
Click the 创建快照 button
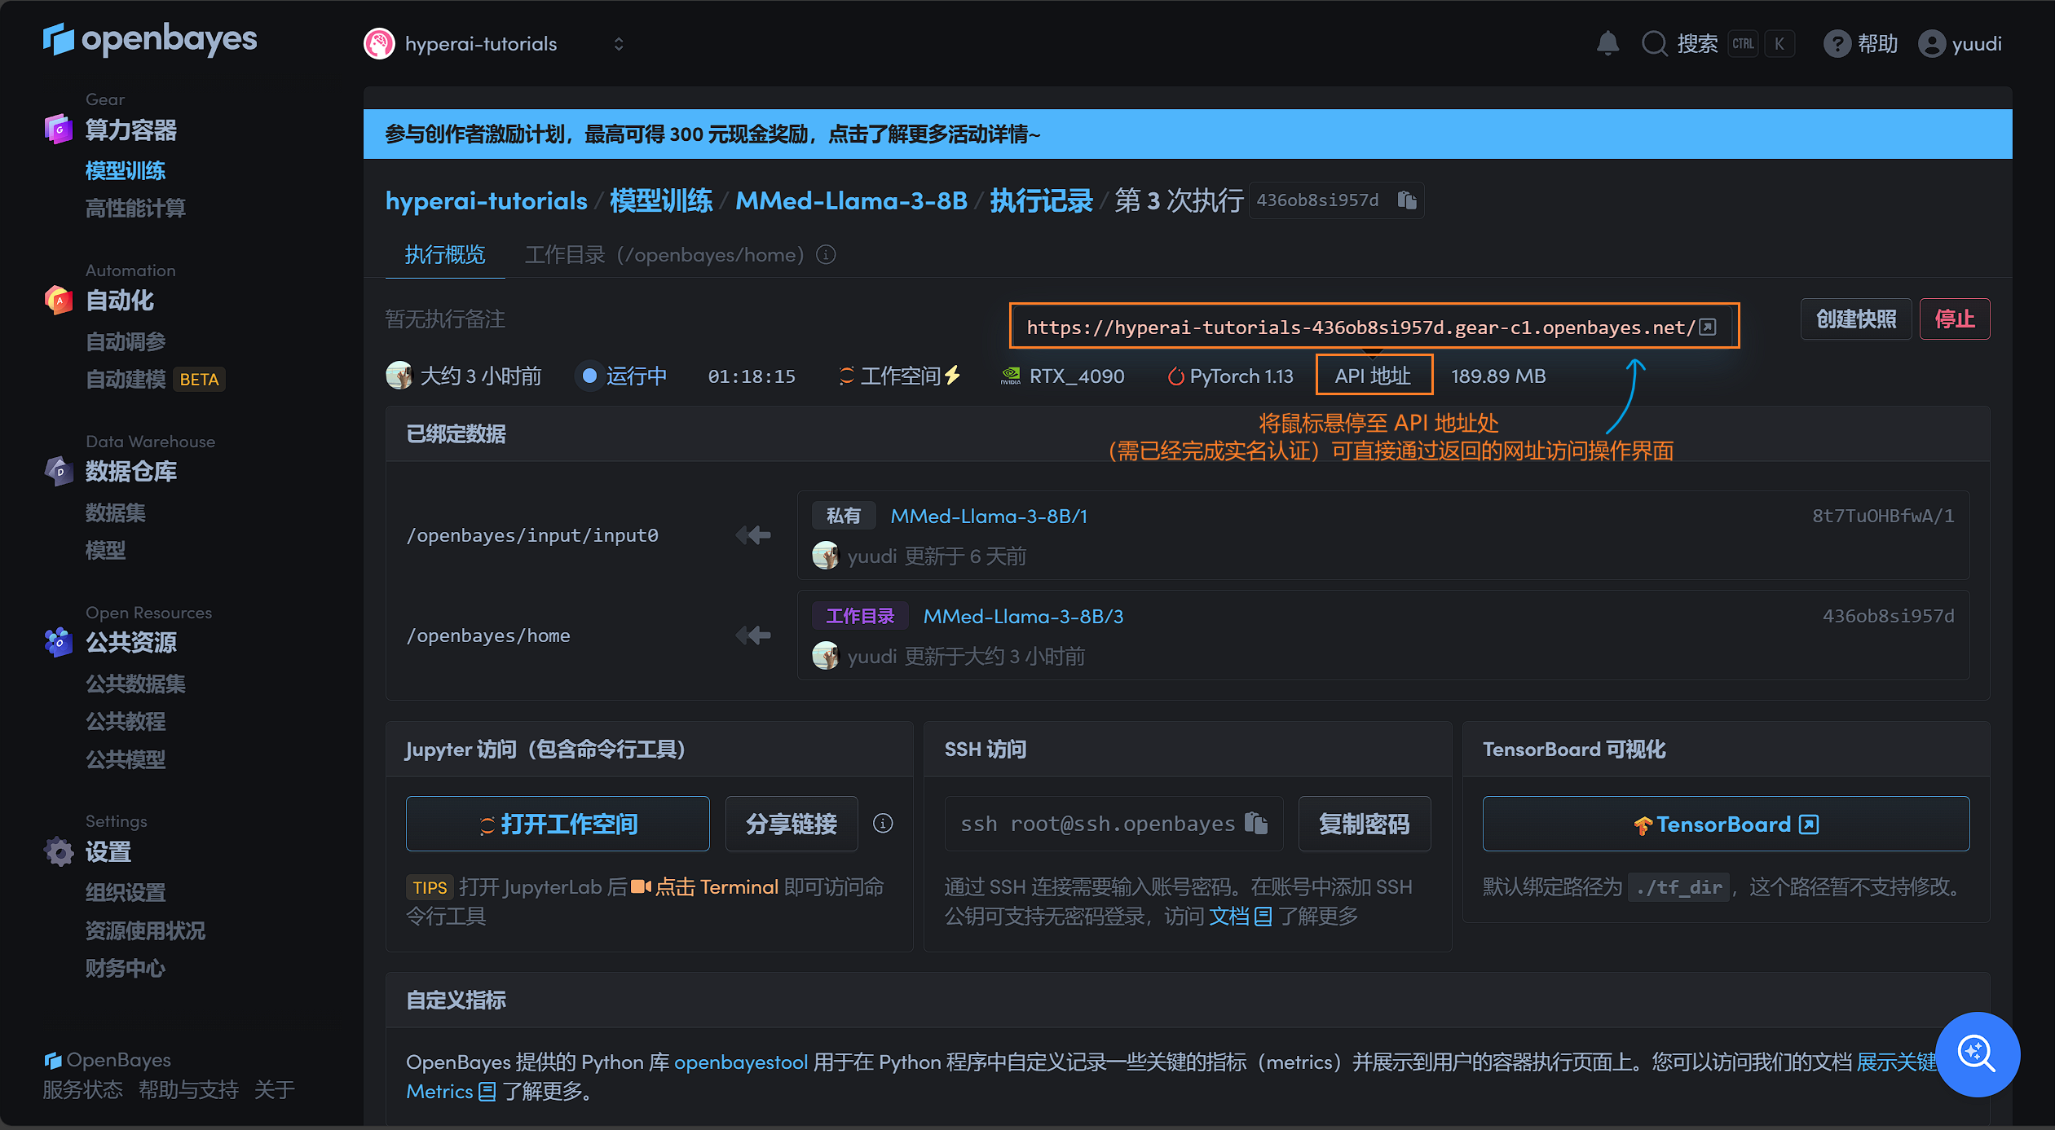[1855, 319]
